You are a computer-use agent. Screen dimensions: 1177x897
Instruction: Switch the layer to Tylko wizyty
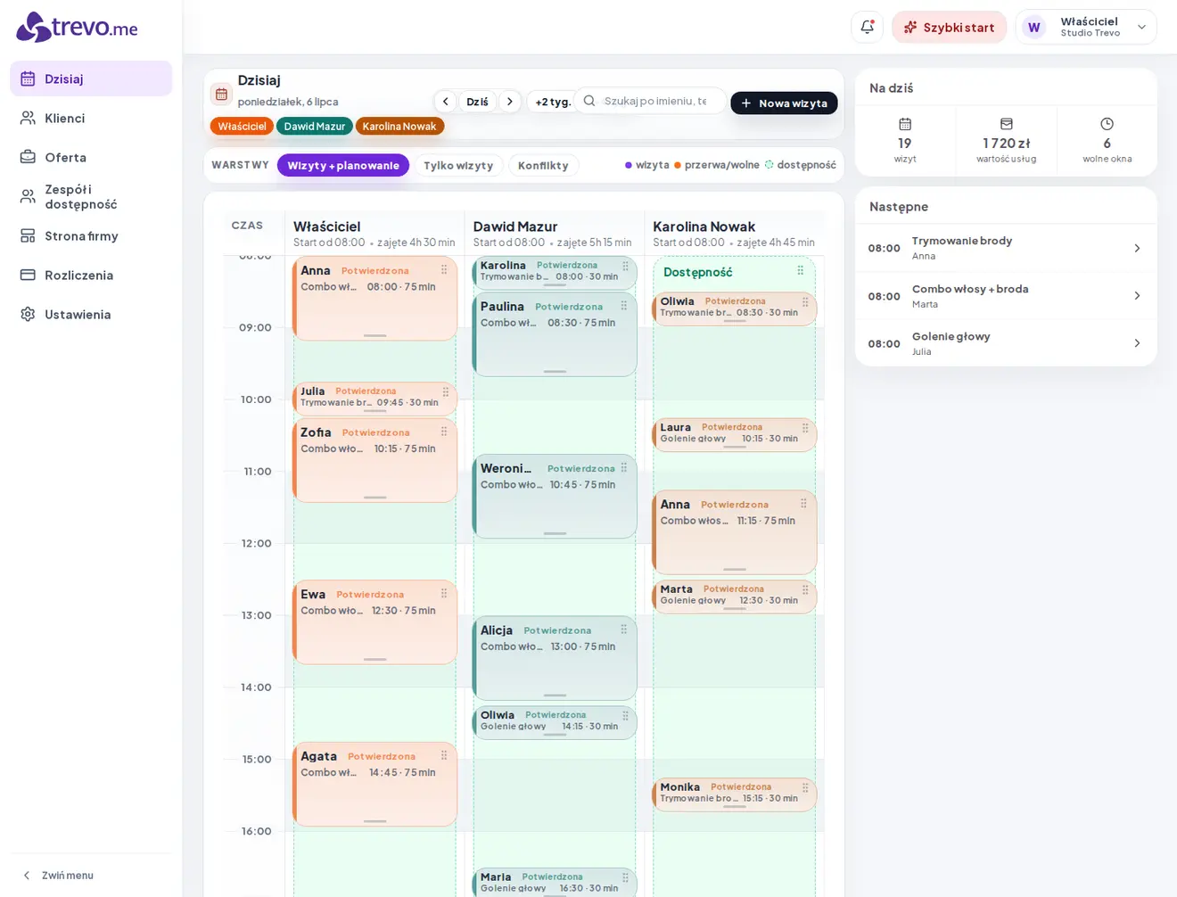(x=458, y=165)
